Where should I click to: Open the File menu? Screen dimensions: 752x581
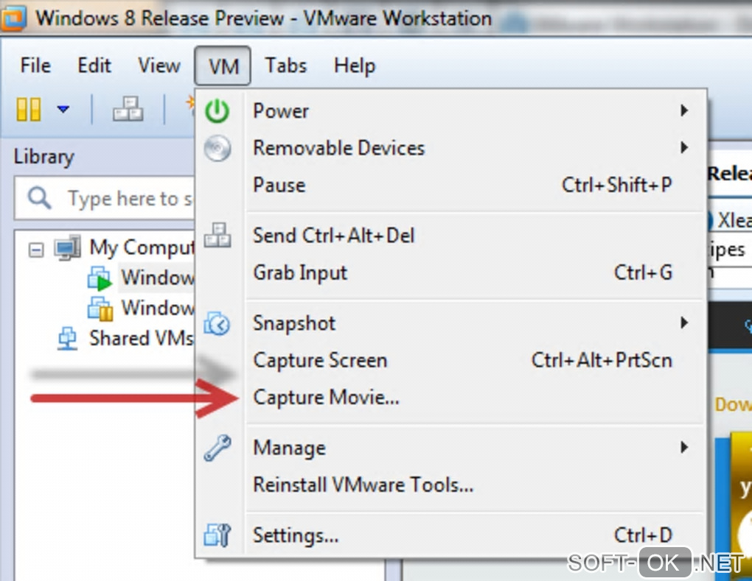(x=35, y=66)
